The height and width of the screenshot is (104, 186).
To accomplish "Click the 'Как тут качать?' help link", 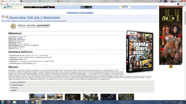I will coord(6,21).
